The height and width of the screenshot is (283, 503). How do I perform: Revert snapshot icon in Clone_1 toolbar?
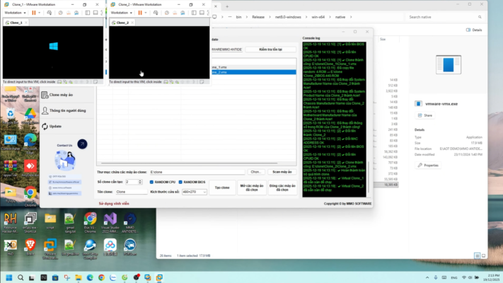69,13
